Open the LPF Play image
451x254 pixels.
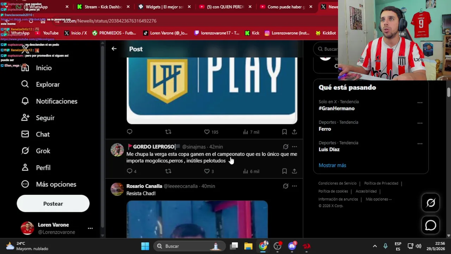point(212,91)
